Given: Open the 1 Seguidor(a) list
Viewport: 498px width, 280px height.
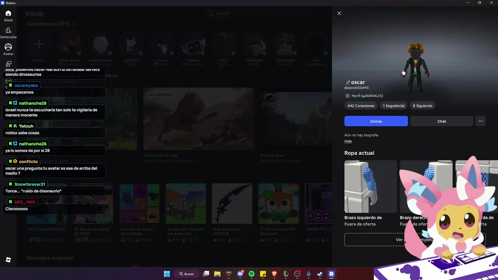Looking at the screenshot, I should click(394, 106).
